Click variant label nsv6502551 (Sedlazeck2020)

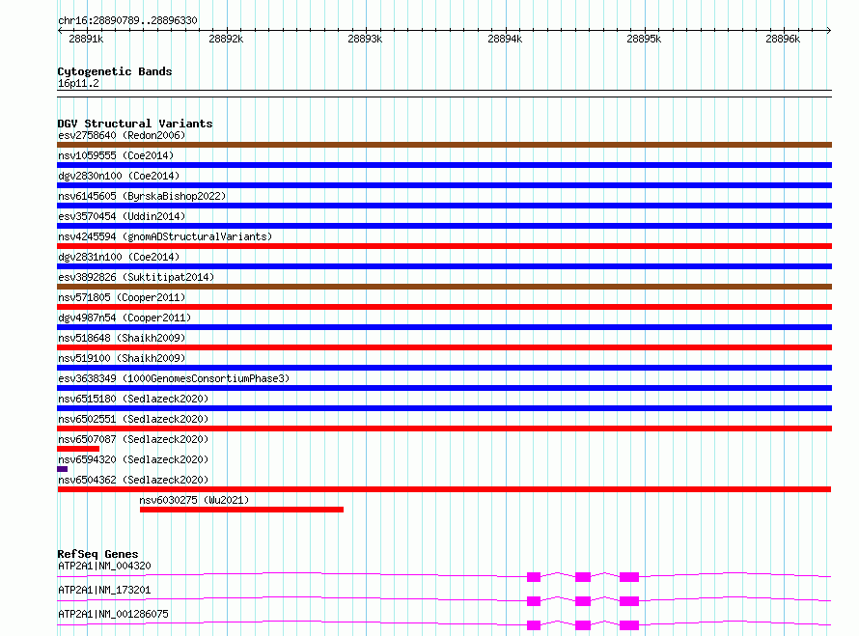pyautogui.click(x=133, y=419)
